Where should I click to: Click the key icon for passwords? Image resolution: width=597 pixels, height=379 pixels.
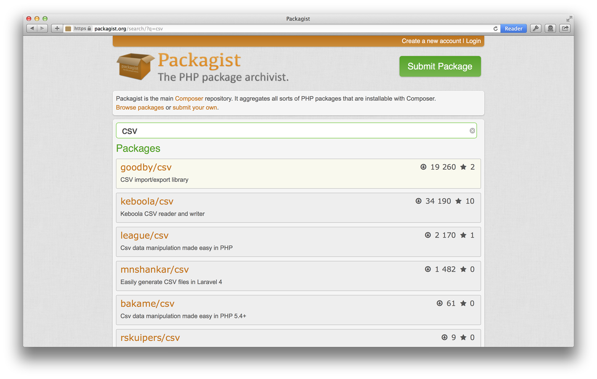point(536,28)
